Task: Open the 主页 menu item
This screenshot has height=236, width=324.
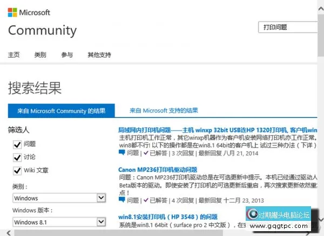Action: [x=14, y=54]
